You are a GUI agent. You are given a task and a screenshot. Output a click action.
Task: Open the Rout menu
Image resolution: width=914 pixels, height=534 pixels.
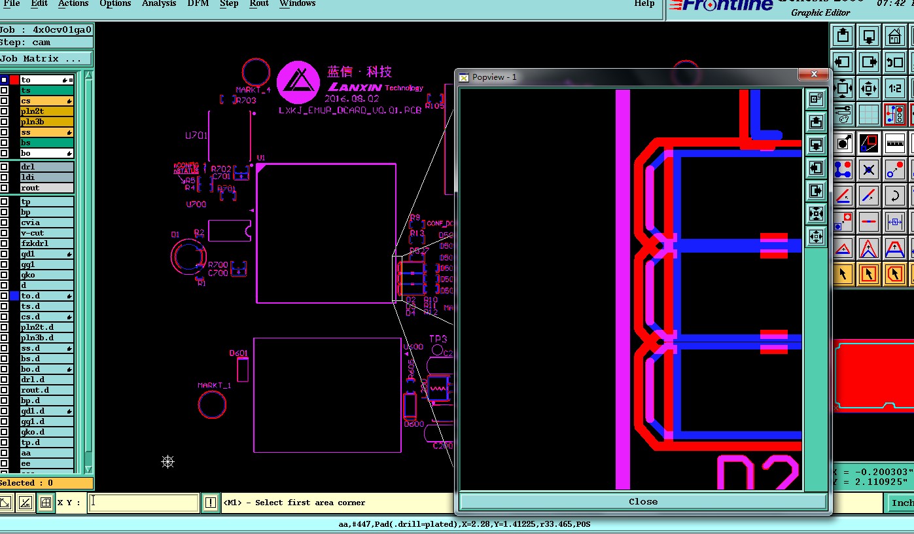point(259,4)
